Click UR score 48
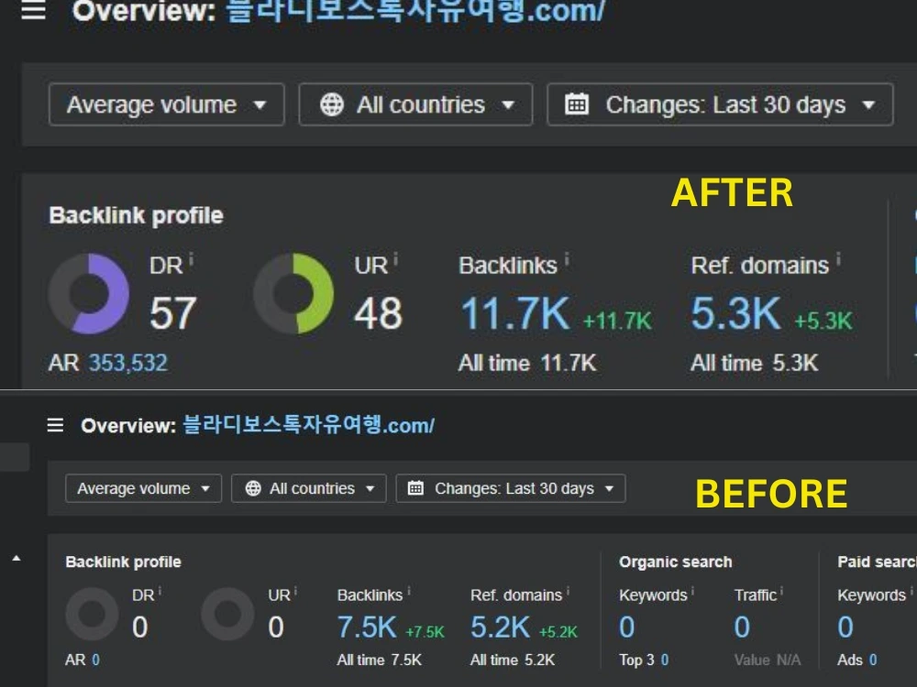917x687 pixels. pos(379,313)
